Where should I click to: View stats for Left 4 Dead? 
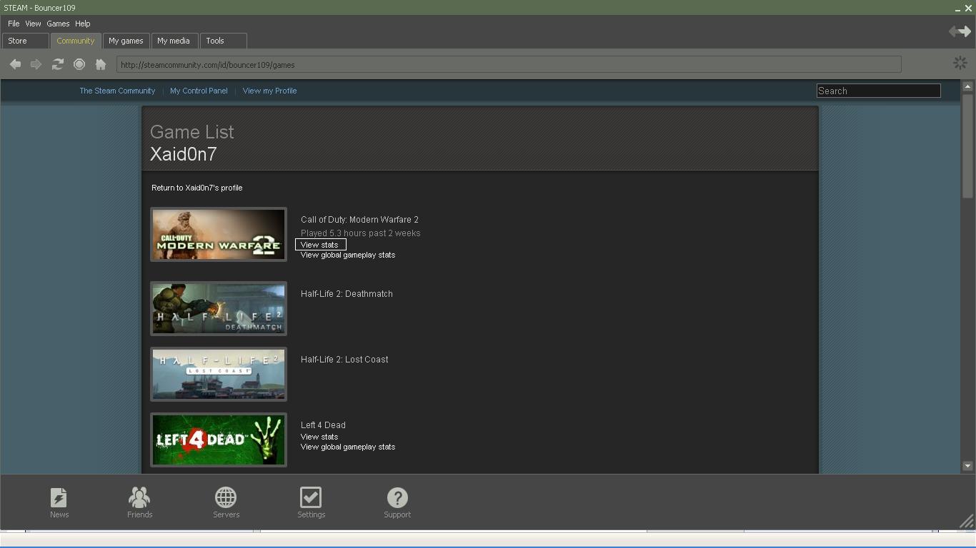319,437
